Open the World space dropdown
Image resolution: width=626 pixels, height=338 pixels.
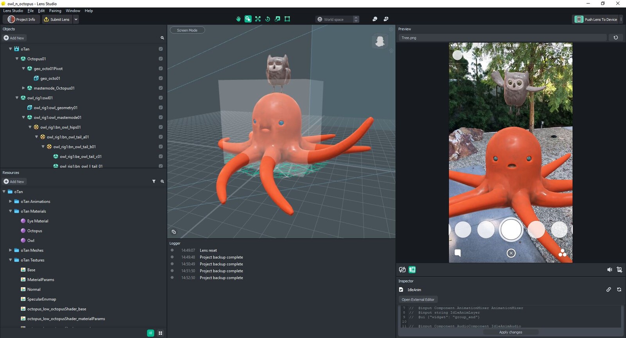[337, 19]
